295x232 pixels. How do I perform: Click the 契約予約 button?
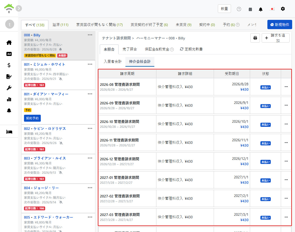tap(32, 118)
